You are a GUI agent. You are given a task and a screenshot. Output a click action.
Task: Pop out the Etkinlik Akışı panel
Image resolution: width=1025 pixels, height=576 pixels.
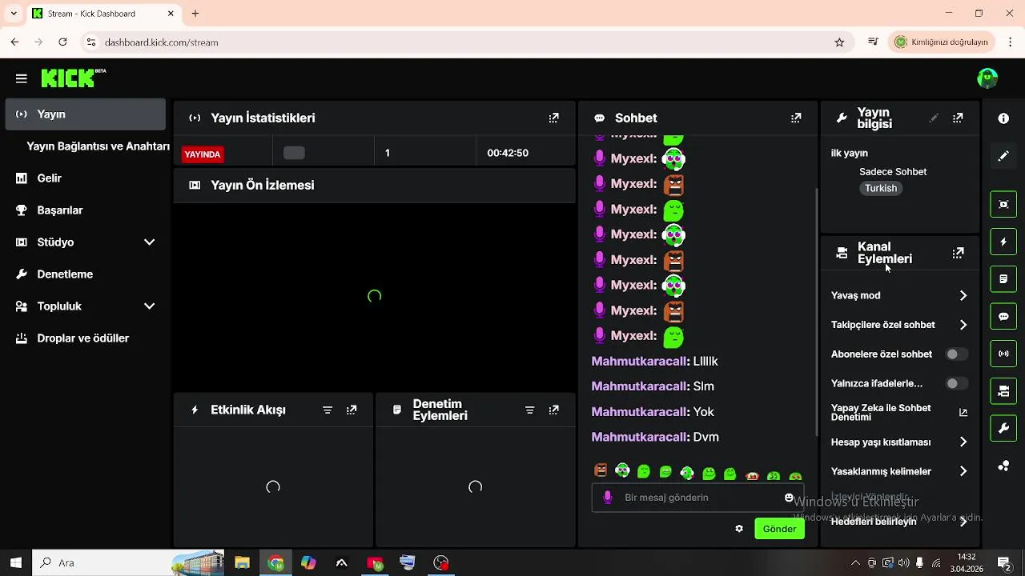point(352,410)
